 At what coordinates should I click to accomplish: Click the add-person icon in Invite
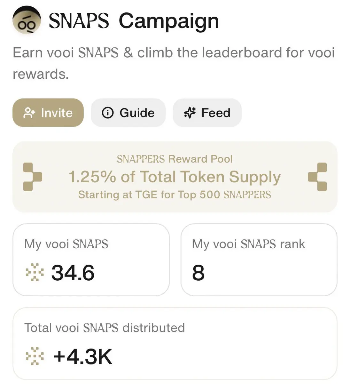click(29, 113)
